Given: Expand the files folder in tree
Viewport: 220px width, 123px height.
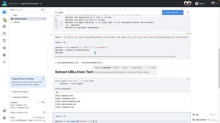Looking at the screenshot, I should (14, 15).
